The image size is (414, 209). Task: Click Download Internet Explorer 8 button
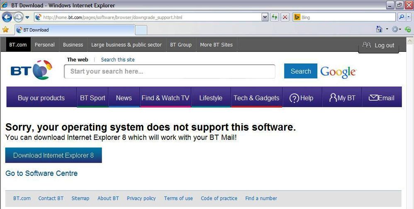pyautogui.click(x=54, y=155)
